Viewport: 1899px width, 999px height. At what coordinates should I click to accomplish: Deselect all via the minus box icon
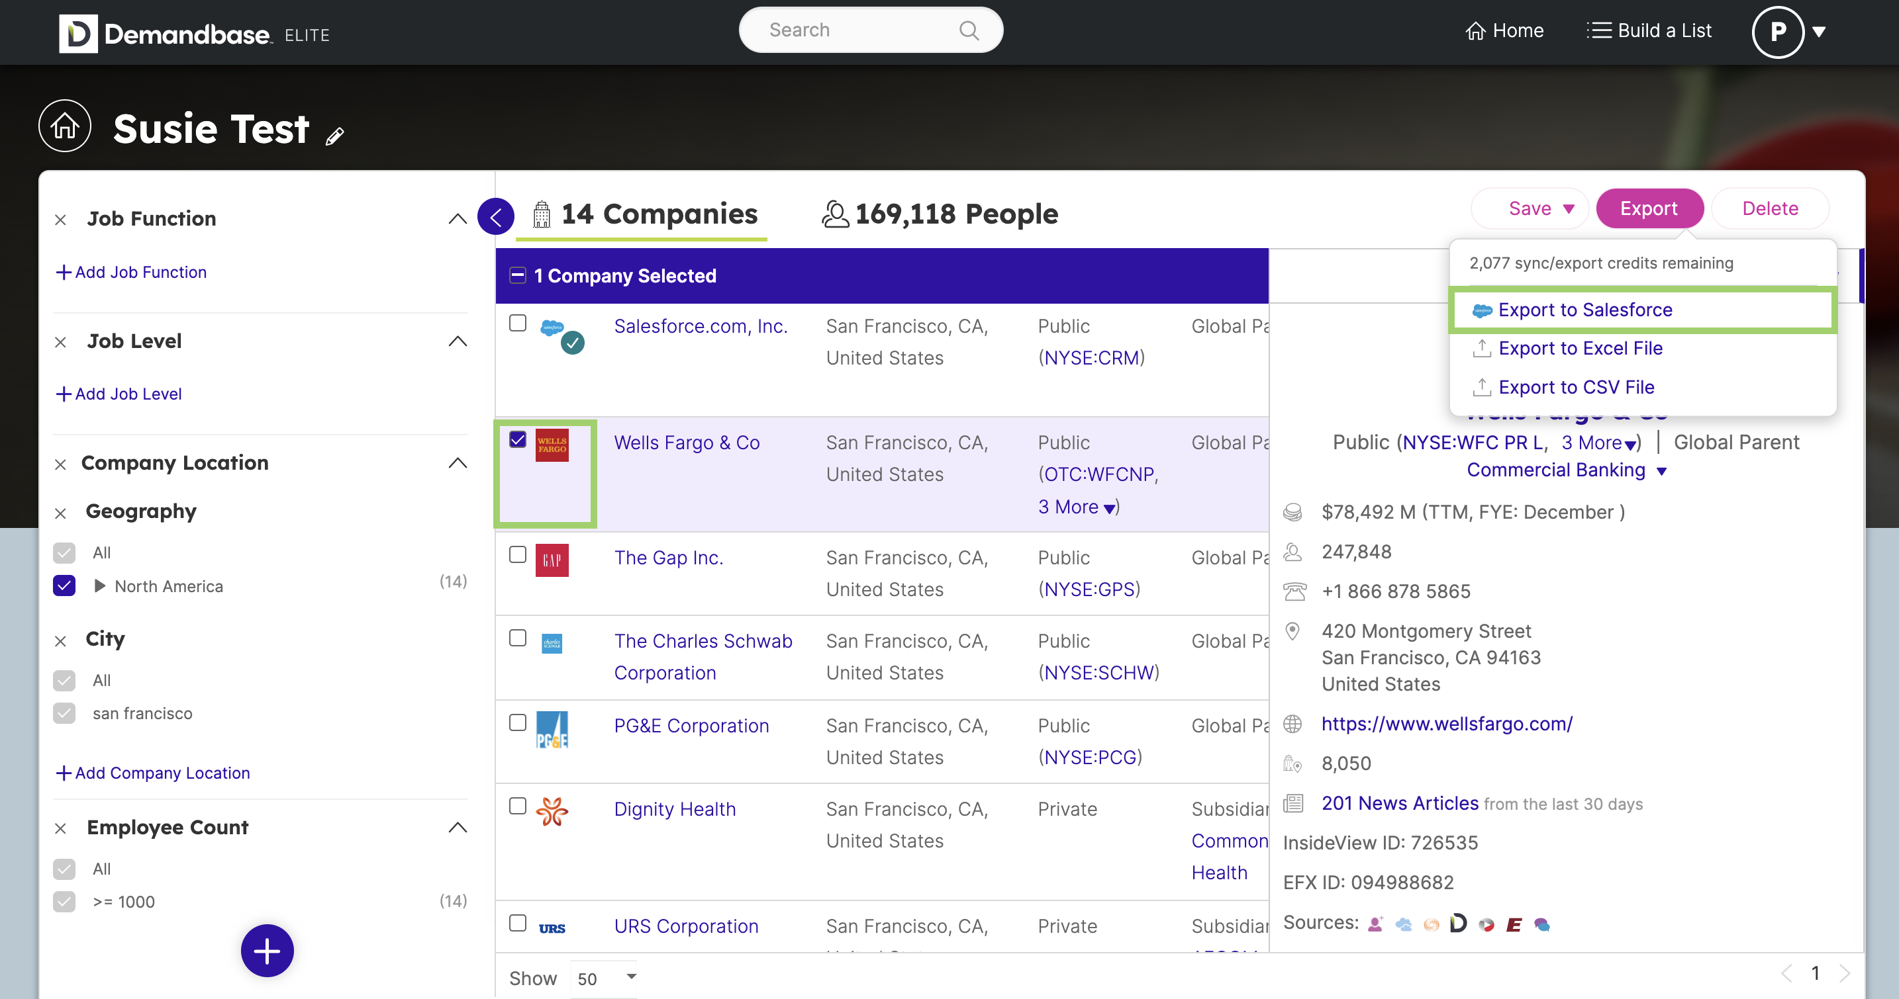tap(518, 275)
